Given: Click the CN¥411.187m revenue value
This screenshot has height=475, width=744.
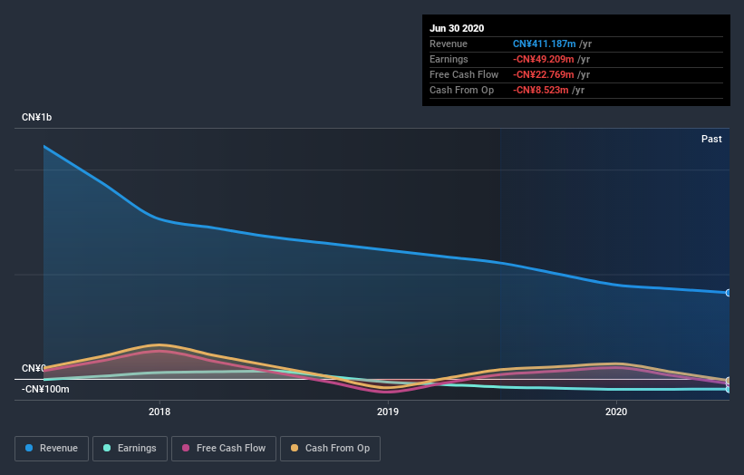Looking at the screenshot, I should 545,44.
